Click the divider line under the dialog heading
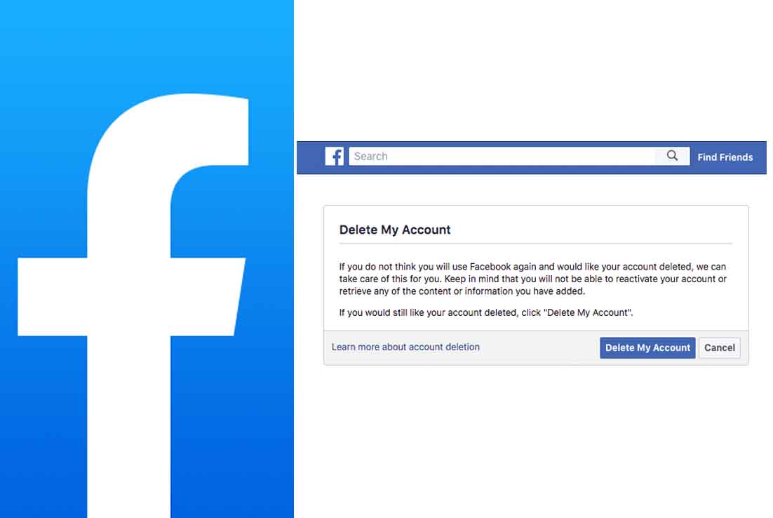This screenshot has height=518, width=773. 535,244
